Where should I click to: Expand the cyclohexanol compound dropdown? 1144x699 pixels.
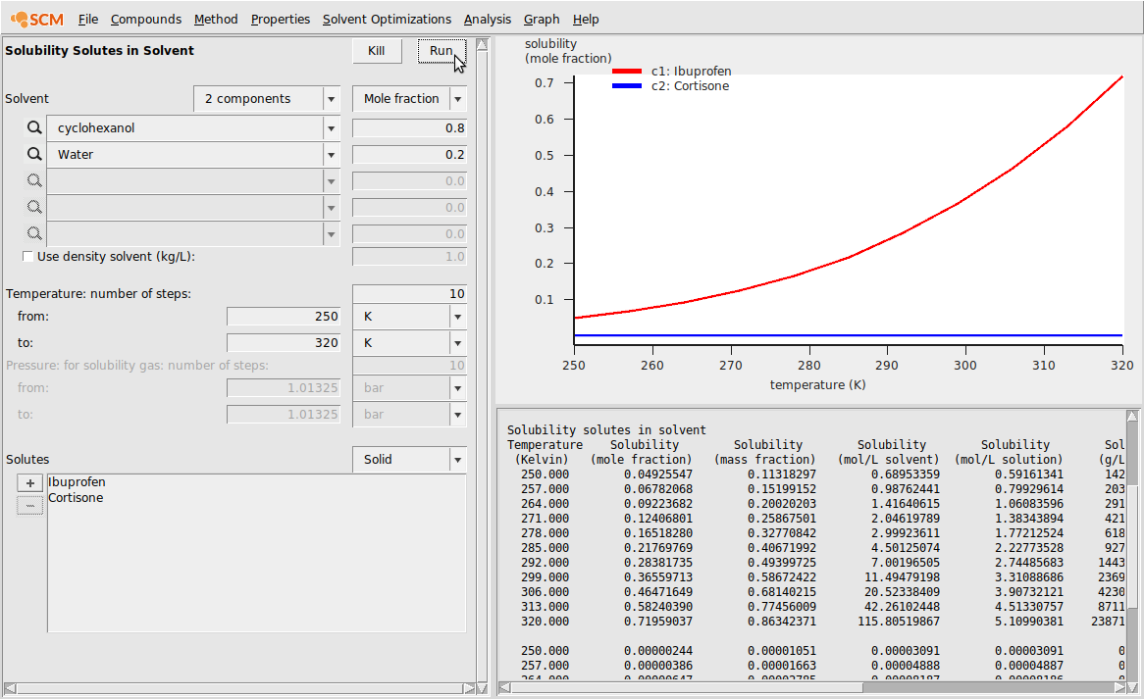pos(331,128)
